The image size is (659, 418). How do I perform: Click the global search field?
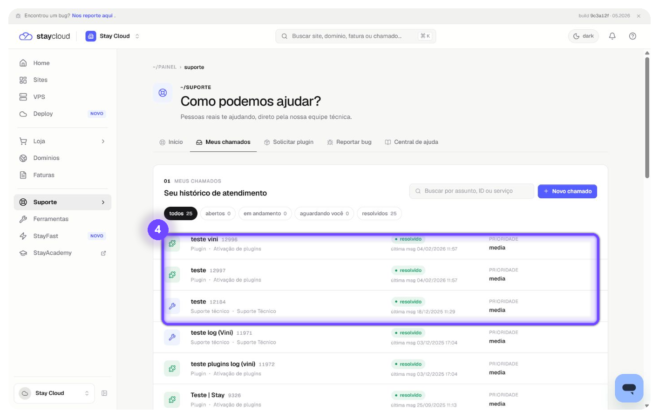[x=356, y=36]
